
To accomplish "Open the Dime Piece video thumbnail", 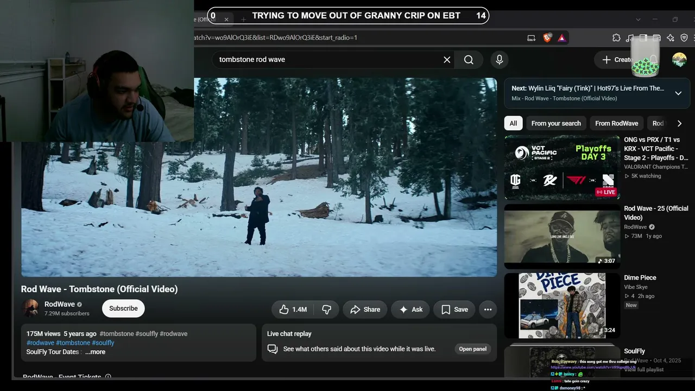I will pos(562,305).
